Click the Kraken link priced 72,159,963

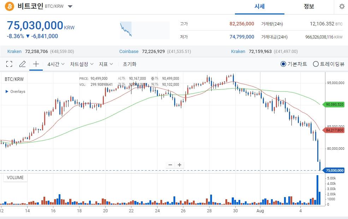point(238,52)
